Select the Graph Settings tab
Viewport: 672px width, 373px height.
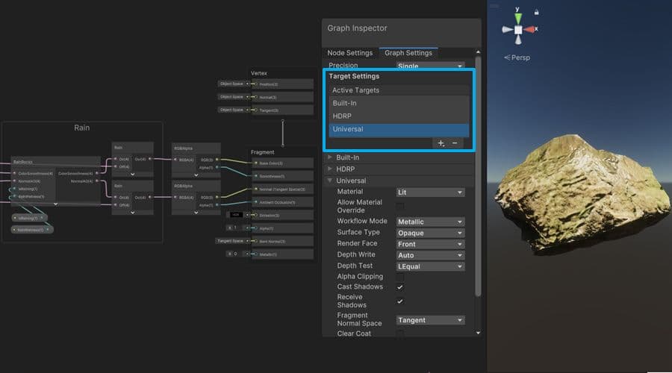point(408,53)
